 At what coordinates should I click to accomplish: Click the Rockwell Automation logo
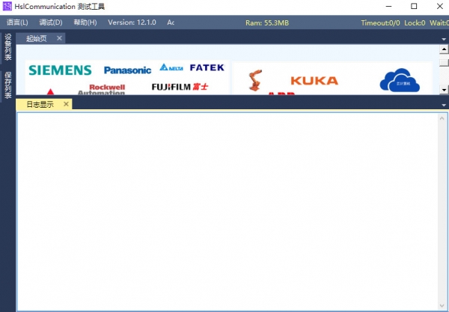[101, 89]
